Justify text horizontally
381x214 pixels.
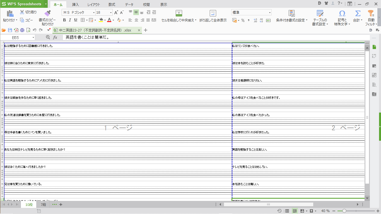point(148,20)
